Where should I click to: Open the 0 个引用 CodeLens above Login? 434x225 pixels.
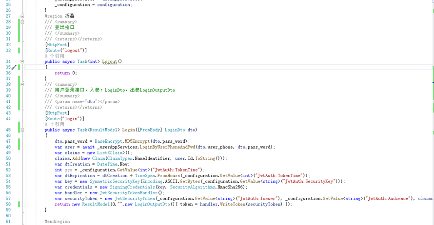pyautogui.click(x=54, y=124)
